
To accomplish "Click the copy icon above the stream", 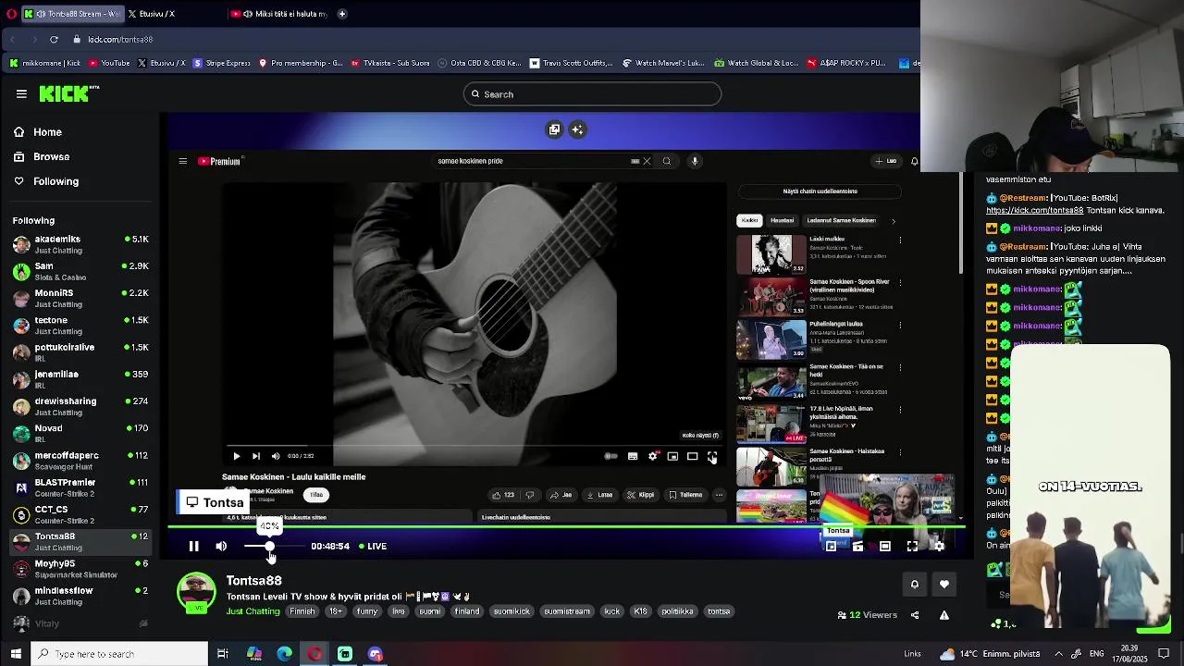I will tap(554, 129).
